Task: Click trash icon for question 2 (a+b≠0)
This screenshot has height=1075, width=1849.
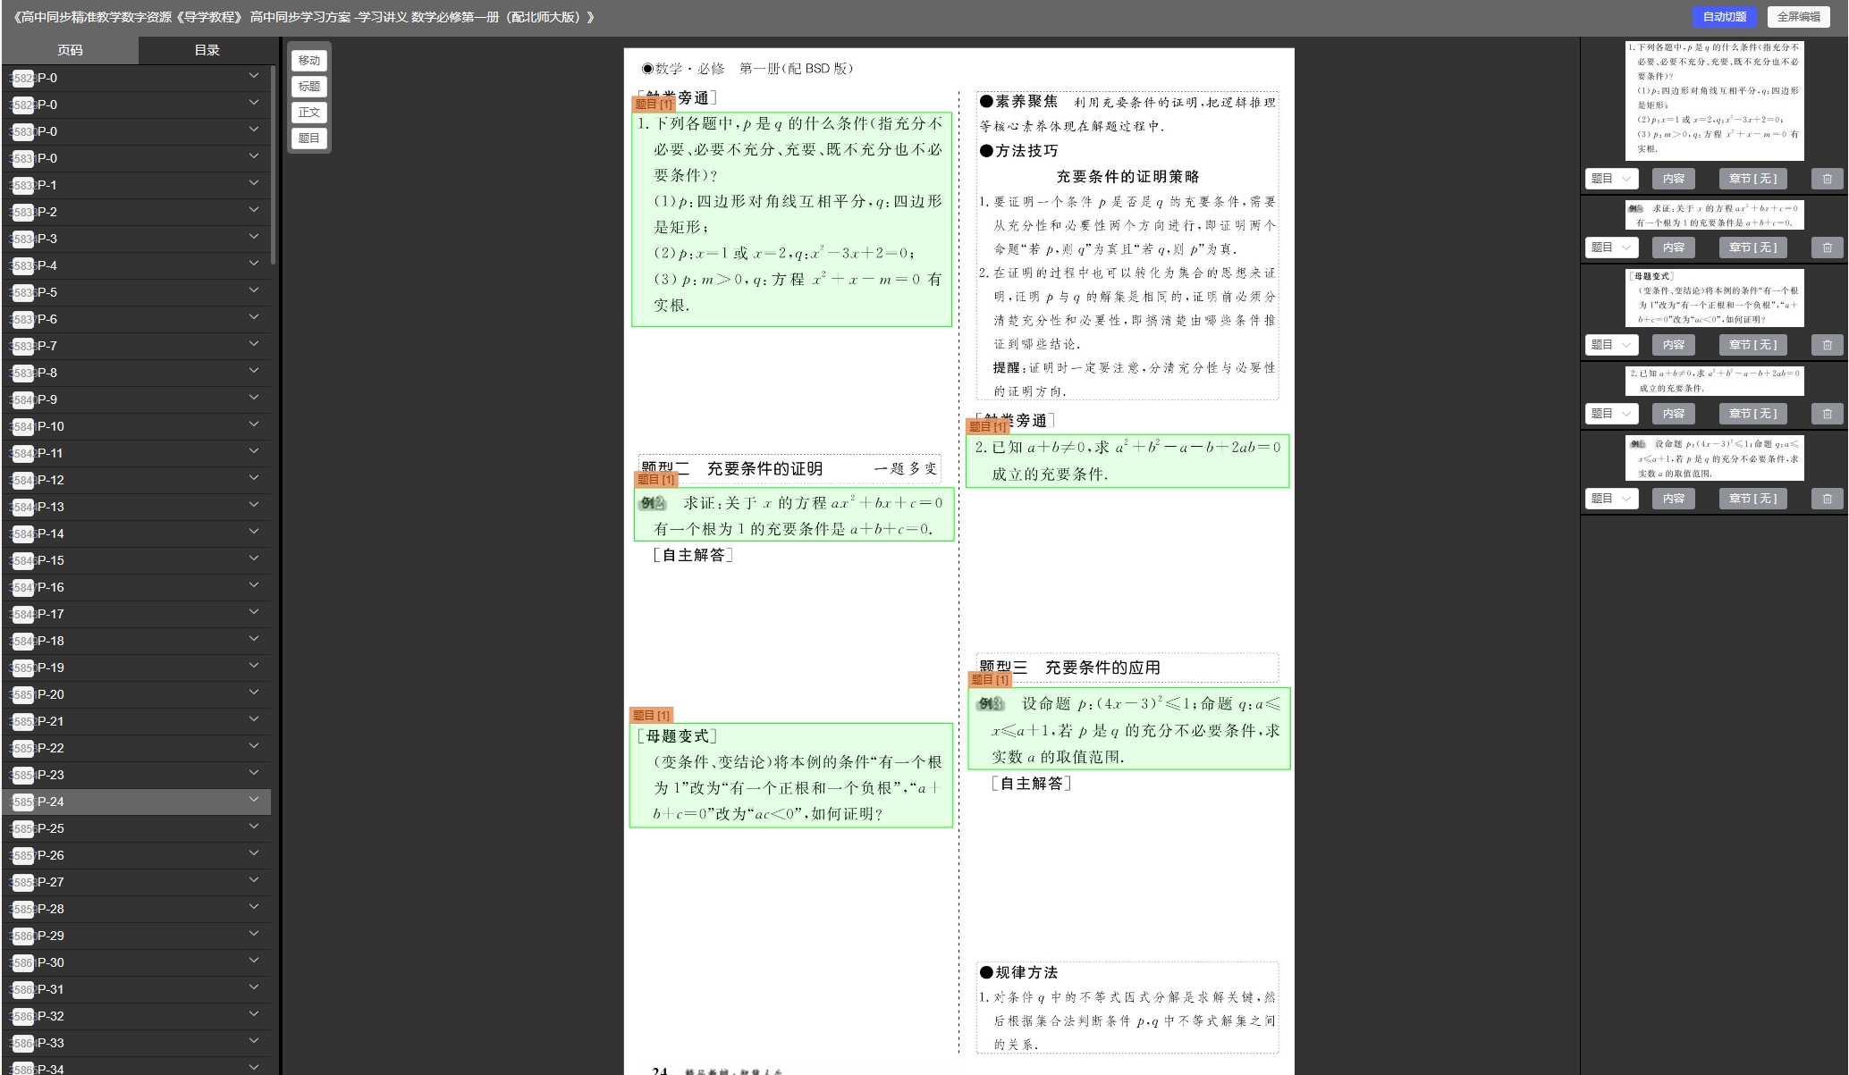Action: click(1827, 414)
